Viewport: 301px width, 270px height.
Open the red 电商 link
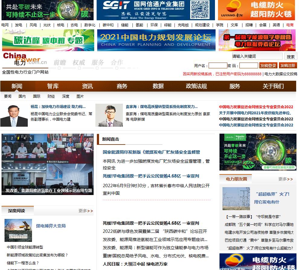(x=290, y=25)
